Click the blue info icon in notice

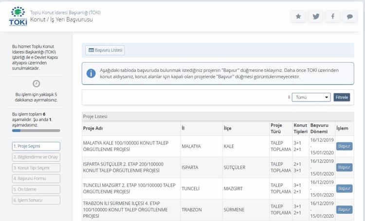click(91, 73)
